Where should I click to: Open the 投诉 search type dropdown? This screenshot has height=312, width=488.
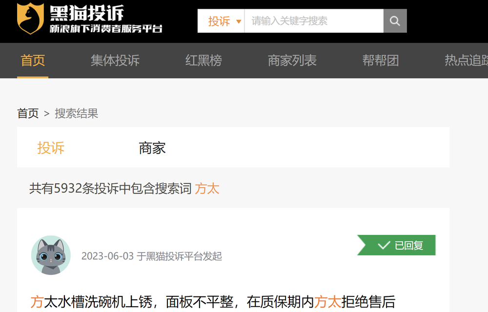(x=221, y=21)
